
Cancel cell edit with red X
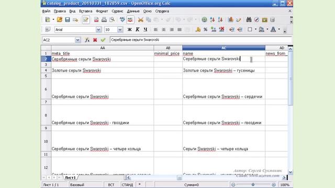tap(95, 40)
